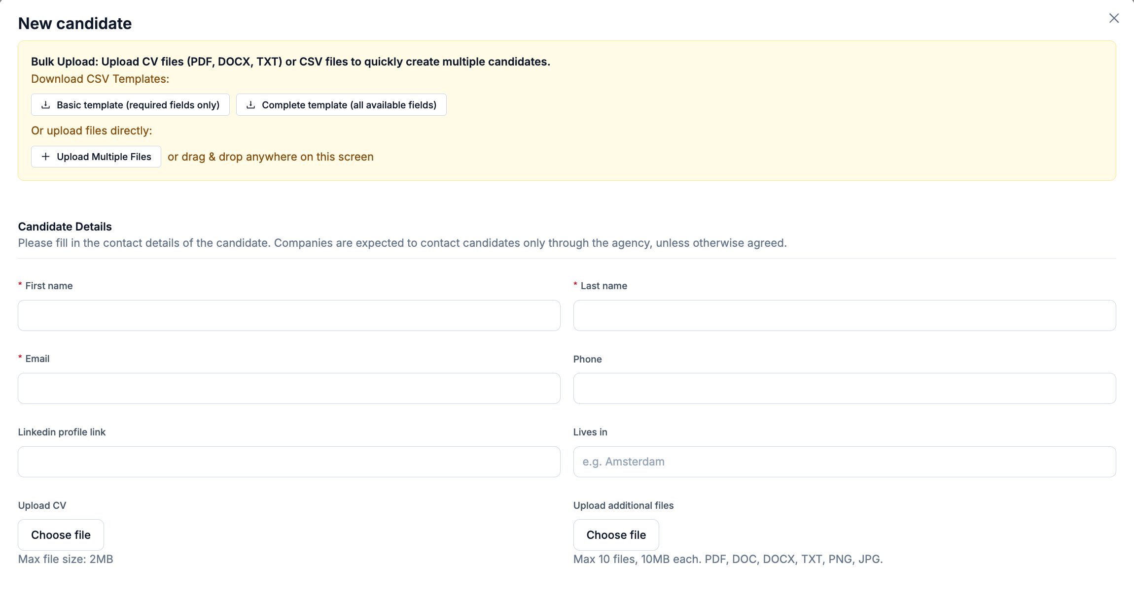The width and height of the screenshot is (1134, 596).
Task: Click the Linkedin profile link label
Action: [x=62, y=432]
